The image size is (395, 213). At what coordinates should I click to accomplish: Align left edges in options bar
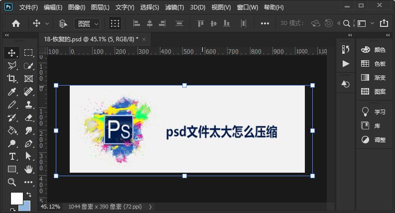coord(136,23)
